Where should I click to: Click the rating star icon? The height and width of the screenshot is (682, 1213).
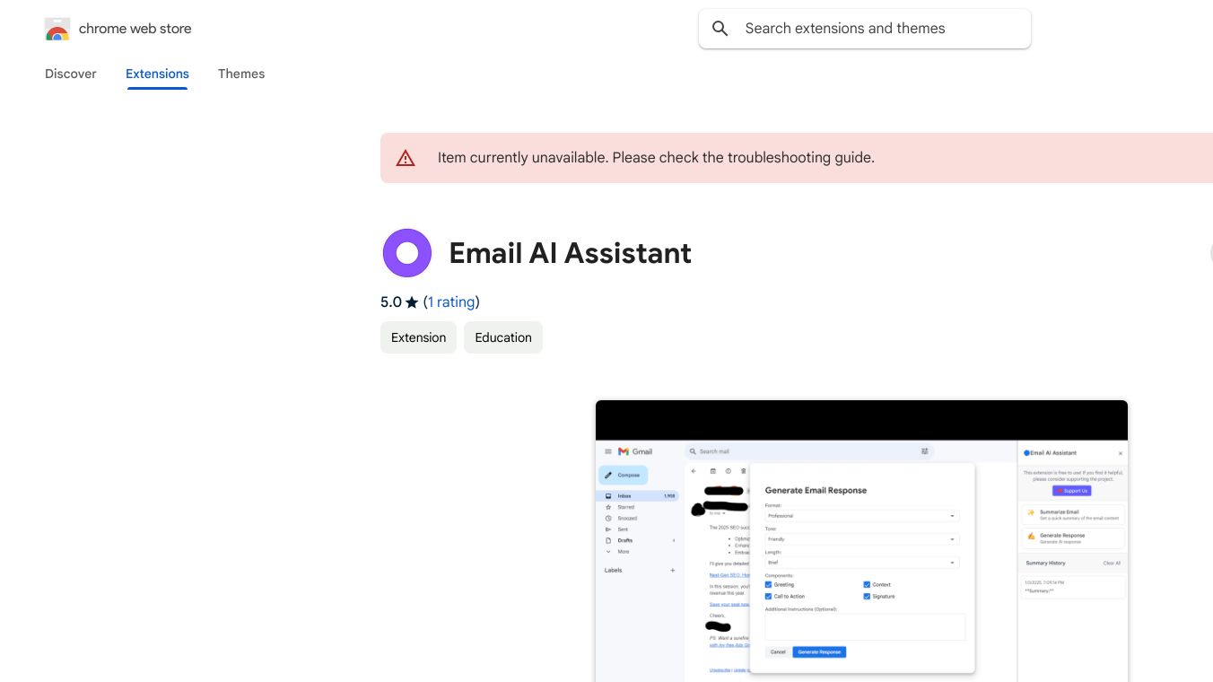coord(412,302)
